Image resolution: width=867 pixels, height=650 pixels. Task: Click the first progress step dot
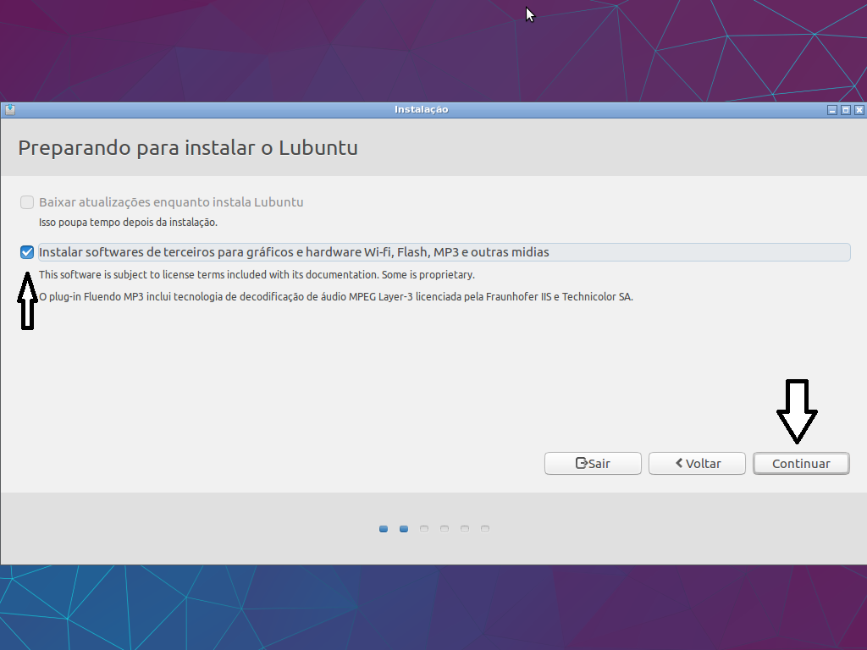(x=384, y=529)
